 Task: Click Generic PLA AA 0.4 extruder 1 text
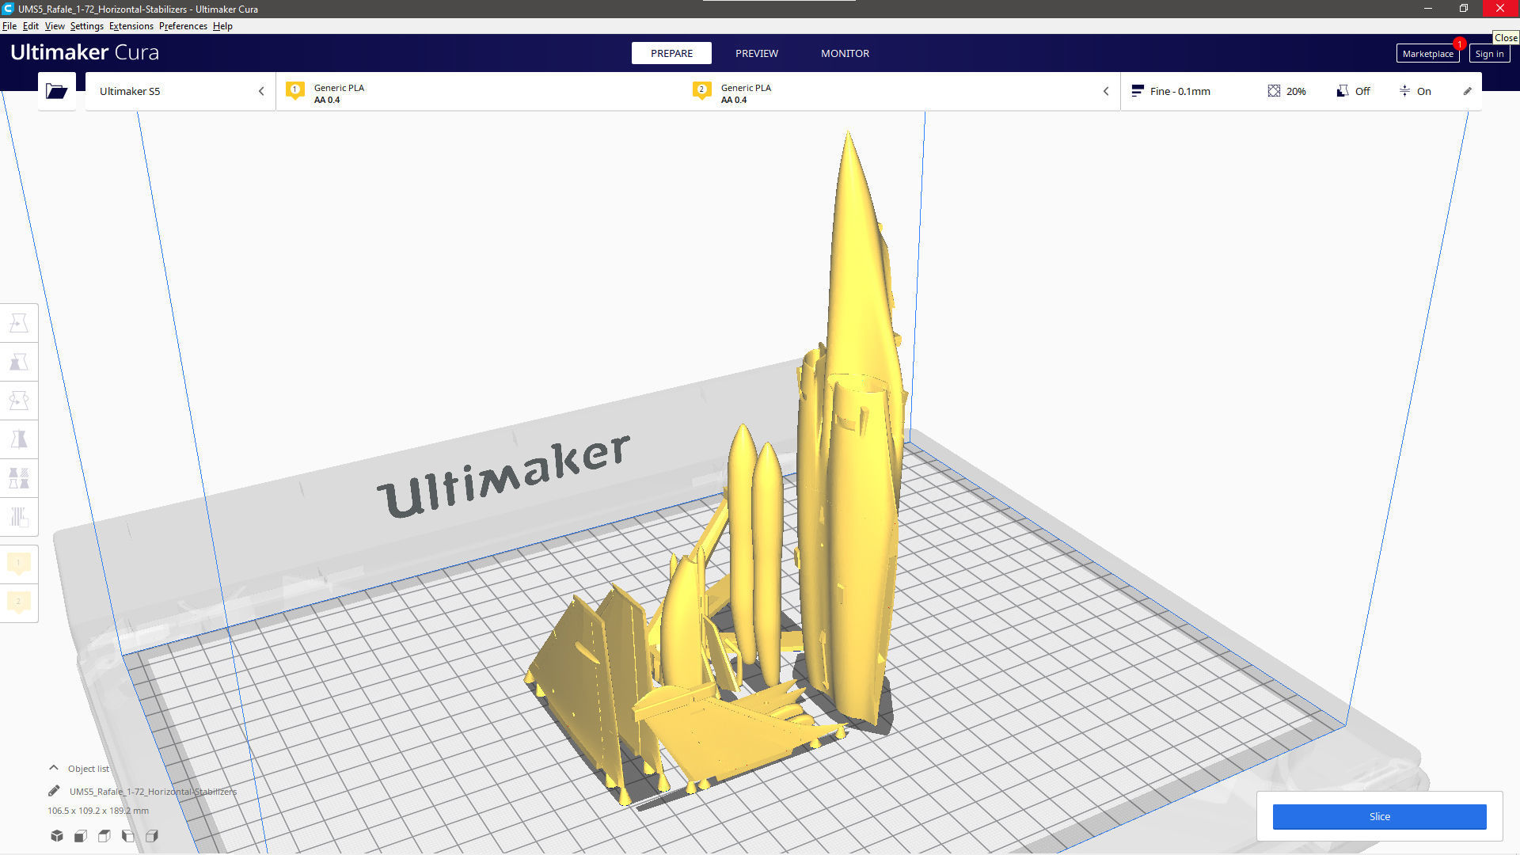tap(339, 93)
